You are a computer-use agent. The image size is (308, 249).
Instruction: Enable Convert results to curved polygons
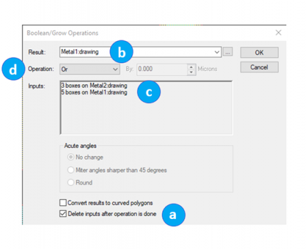pos(63,202)
